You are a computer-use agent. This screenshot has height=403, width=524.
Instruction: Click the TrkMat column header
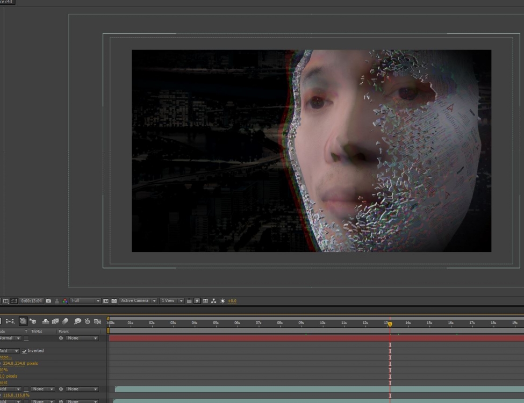36,332
